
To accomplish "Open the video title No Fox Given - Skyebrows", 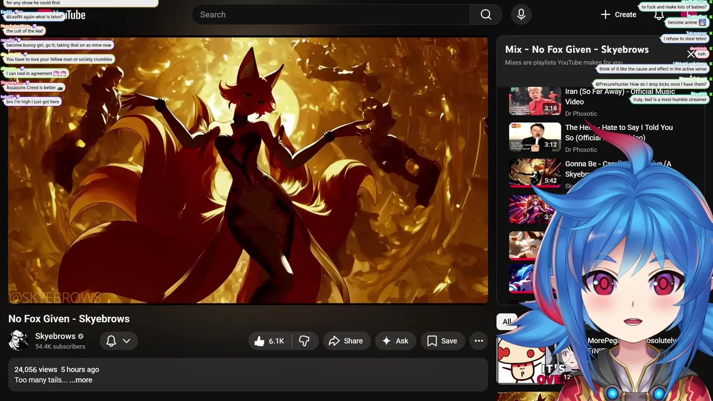I will 69,319.
